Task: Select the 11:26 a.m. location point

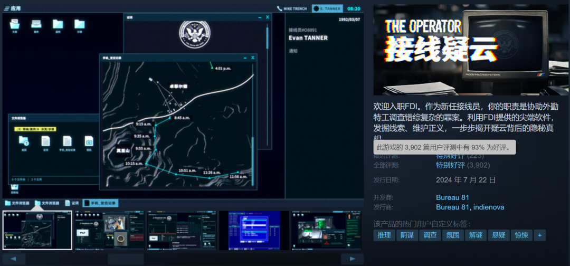Action: point(210,178)
